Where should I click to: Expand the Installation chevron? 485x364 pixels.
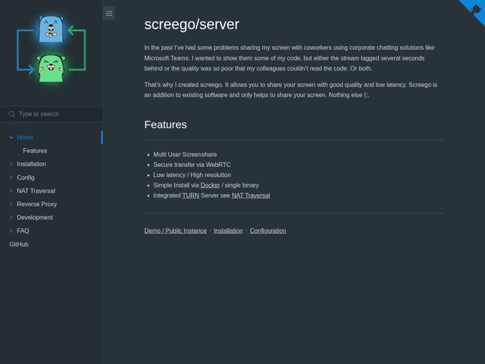click(11, 164)
